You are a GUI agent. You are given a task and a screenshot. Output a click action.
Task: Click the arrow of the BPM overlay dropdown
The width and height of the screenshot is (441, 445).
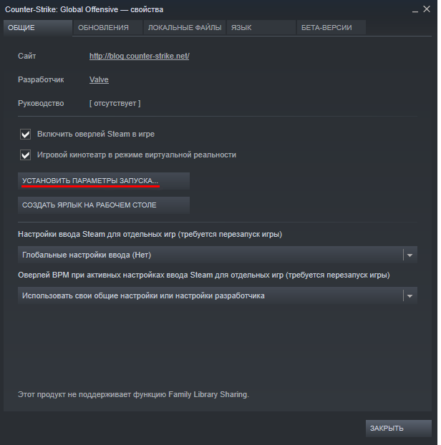click(x=409, y=295)
